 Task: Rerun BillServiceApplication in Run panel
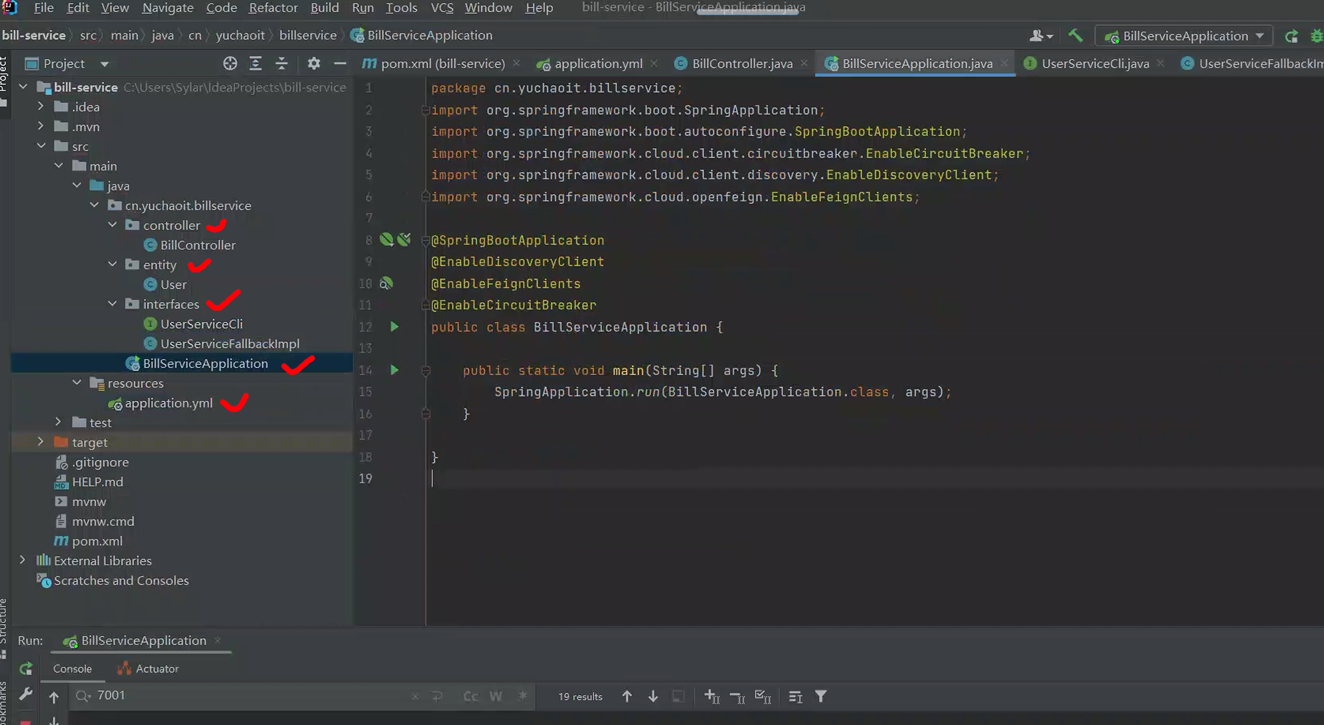[26, 668]
